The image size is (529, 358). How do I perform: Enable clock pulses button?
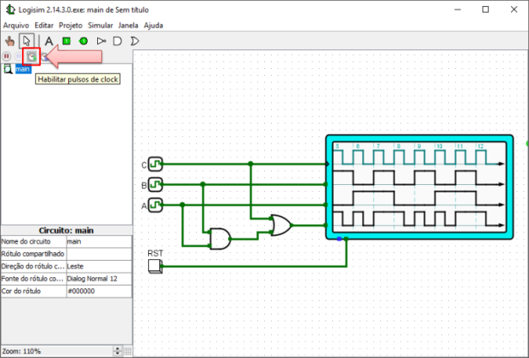coord(32,56)
